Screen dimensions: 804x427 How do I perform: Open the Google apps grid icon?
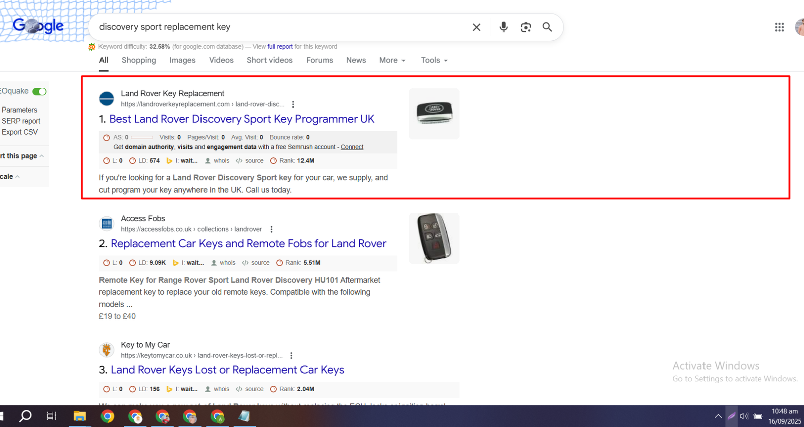pos(779,27)
